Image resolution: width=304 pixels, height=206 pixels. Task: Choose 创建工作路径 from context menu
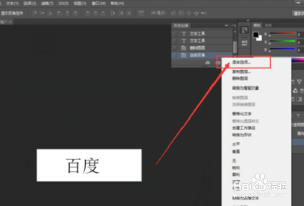tap(256, 128)
